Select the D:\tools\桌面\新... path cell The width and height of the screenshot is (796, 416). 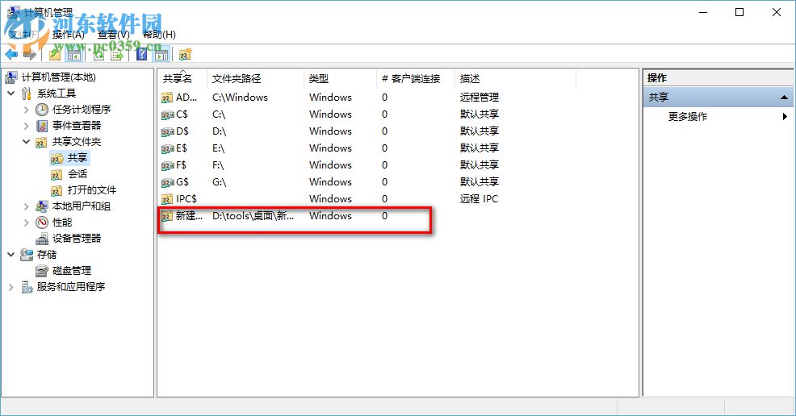253,216
